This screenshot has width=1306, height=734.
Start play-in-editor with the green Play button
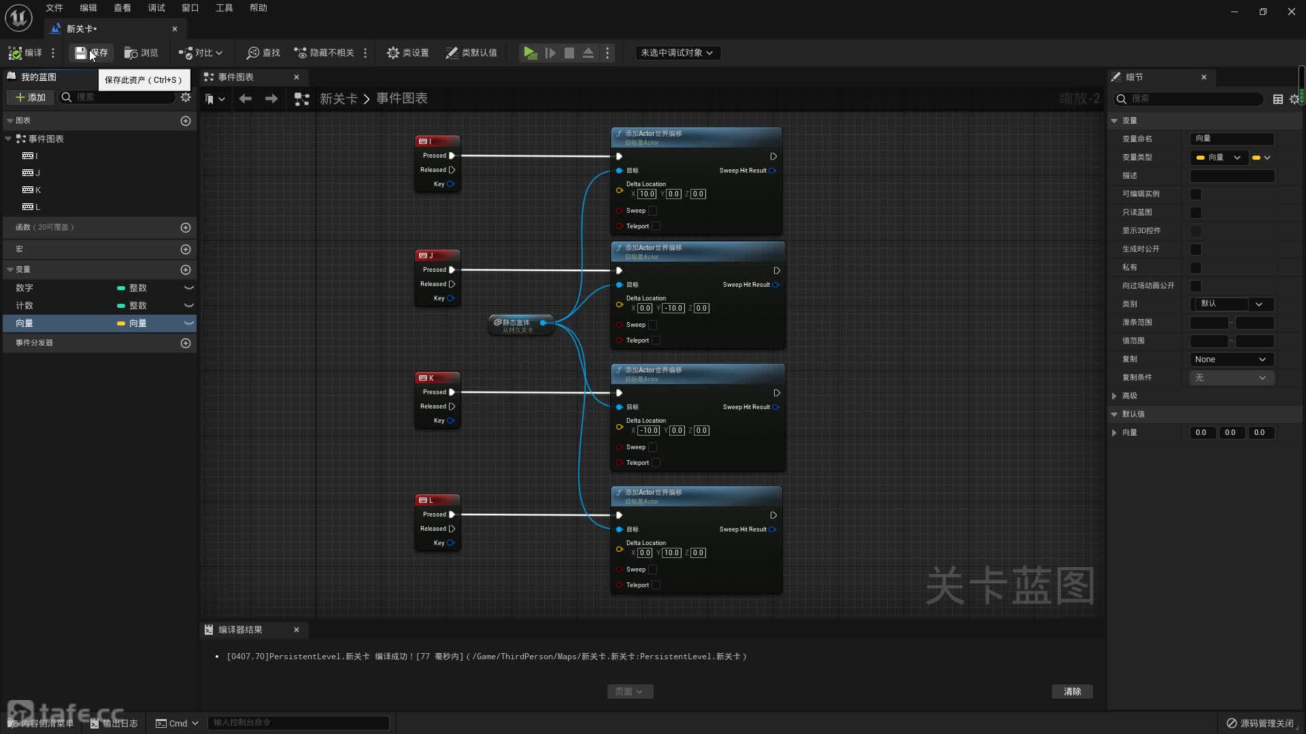click(530, 53)
